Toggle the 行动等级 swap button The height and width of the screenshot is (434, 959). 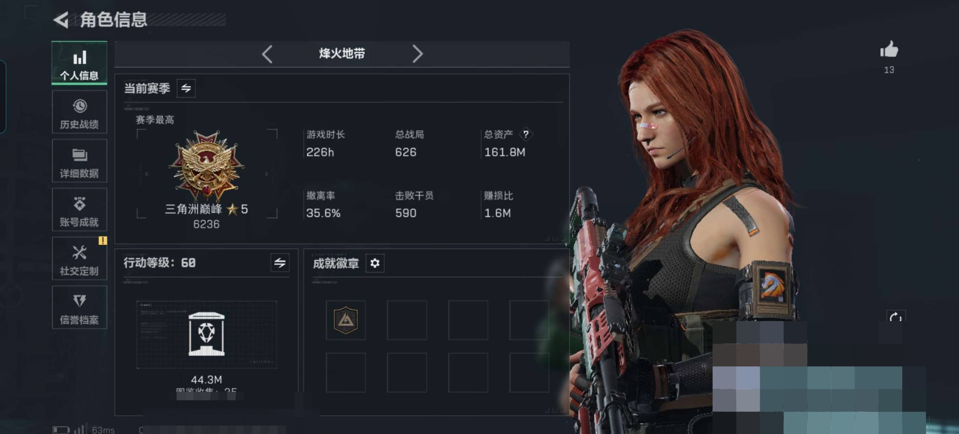[280, 263]
